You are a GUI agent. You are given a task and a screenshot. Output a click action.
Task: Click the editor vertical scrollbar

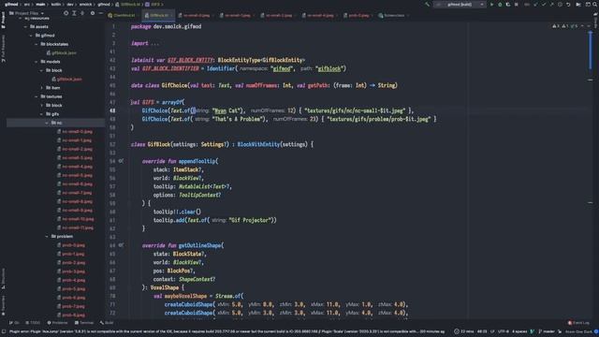591,50
